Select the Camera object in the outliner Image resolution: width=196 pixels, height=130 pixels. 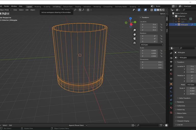click(183, 19)
